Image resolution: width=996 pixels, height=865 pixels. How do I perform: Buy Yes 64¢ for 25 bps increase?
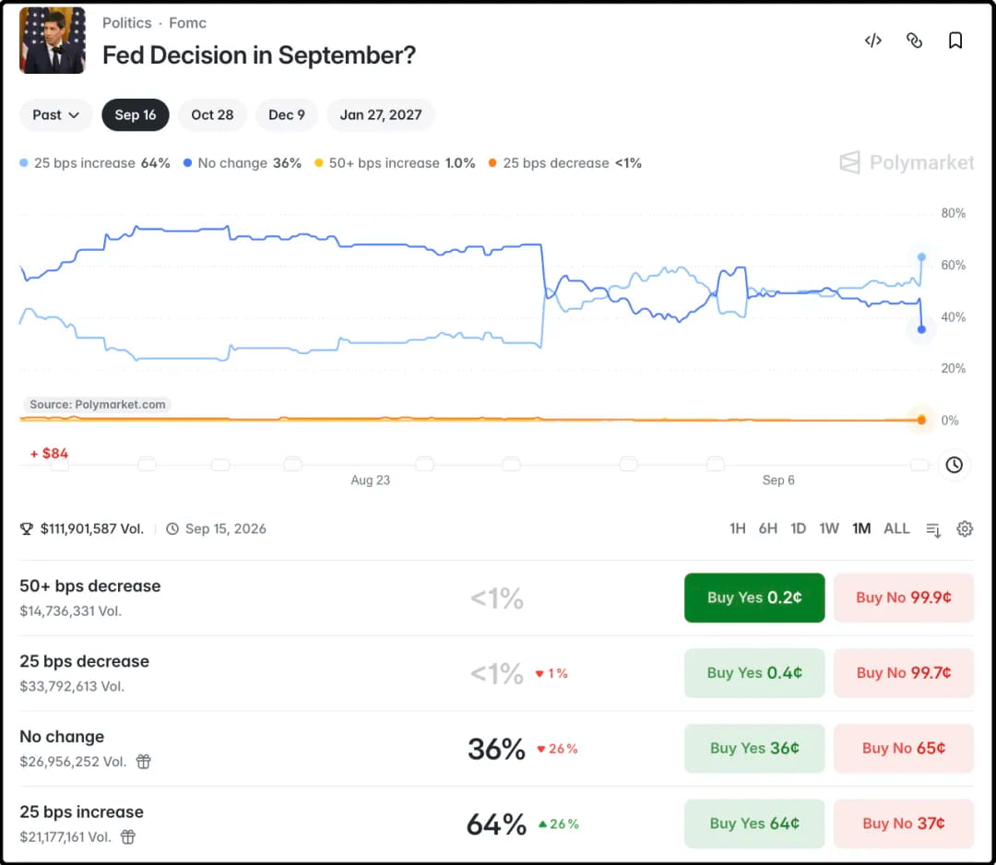754,824
